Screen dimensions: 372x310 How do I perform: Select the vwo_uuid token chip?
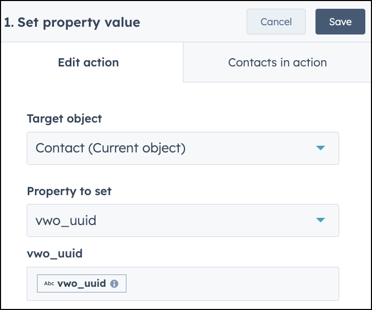pyautogui.click(x=82, y=283)
